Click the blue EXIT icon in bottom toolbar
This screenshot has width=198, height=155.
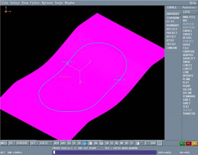(x=85, y=143)
